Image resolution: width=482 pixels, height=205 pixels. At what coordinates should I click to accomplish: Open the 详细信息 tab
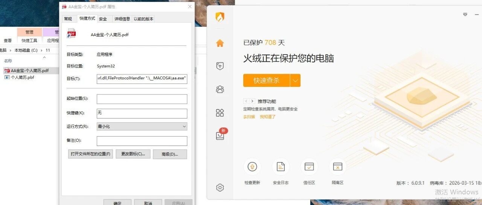[x=122, y=19]
